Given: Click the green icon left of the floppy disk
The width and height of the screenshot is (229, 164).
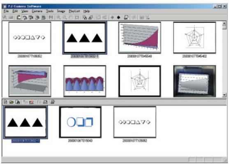Looking at the screenshot, I should [x=43, y=18].
